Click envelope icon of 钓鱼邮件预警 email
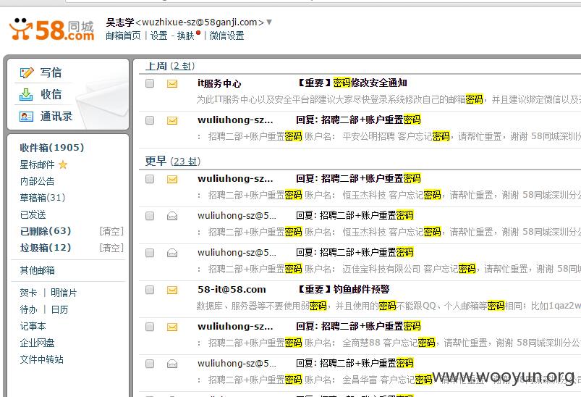The image size is (581, 397). 172,290
